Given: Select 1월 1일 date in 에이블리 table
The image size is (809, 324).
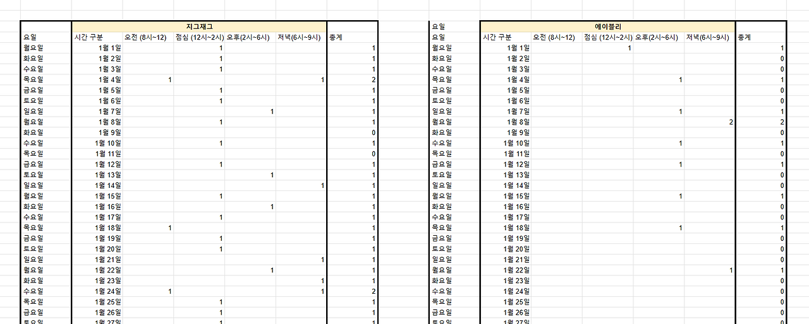Looking at the screenshot, I should [x=519, y=48].
